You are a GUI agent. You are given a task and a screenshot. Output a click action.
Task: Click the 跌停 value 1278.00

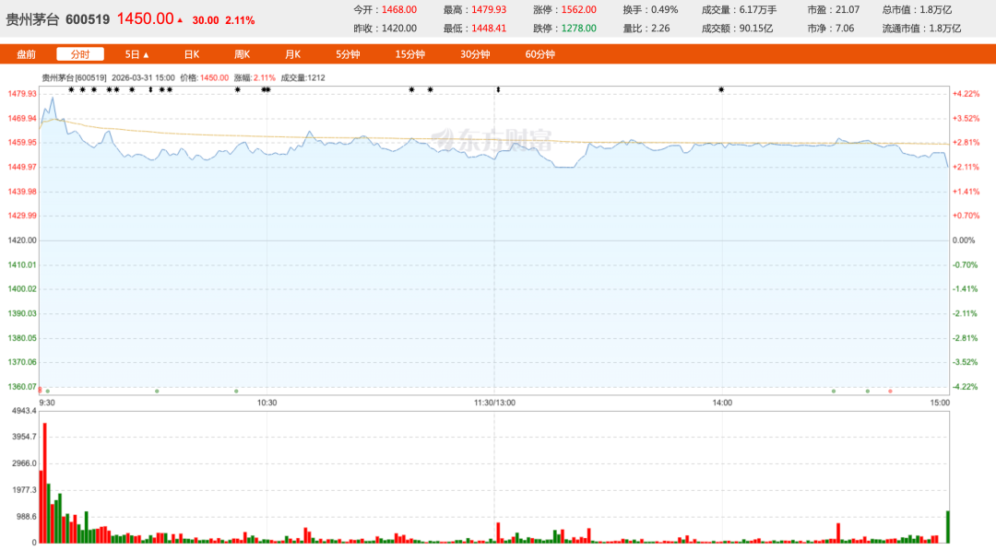578,29
